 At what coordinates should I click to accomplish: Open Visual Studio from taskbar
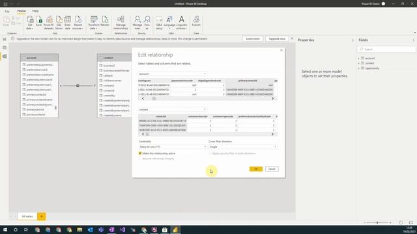(122, 229)
